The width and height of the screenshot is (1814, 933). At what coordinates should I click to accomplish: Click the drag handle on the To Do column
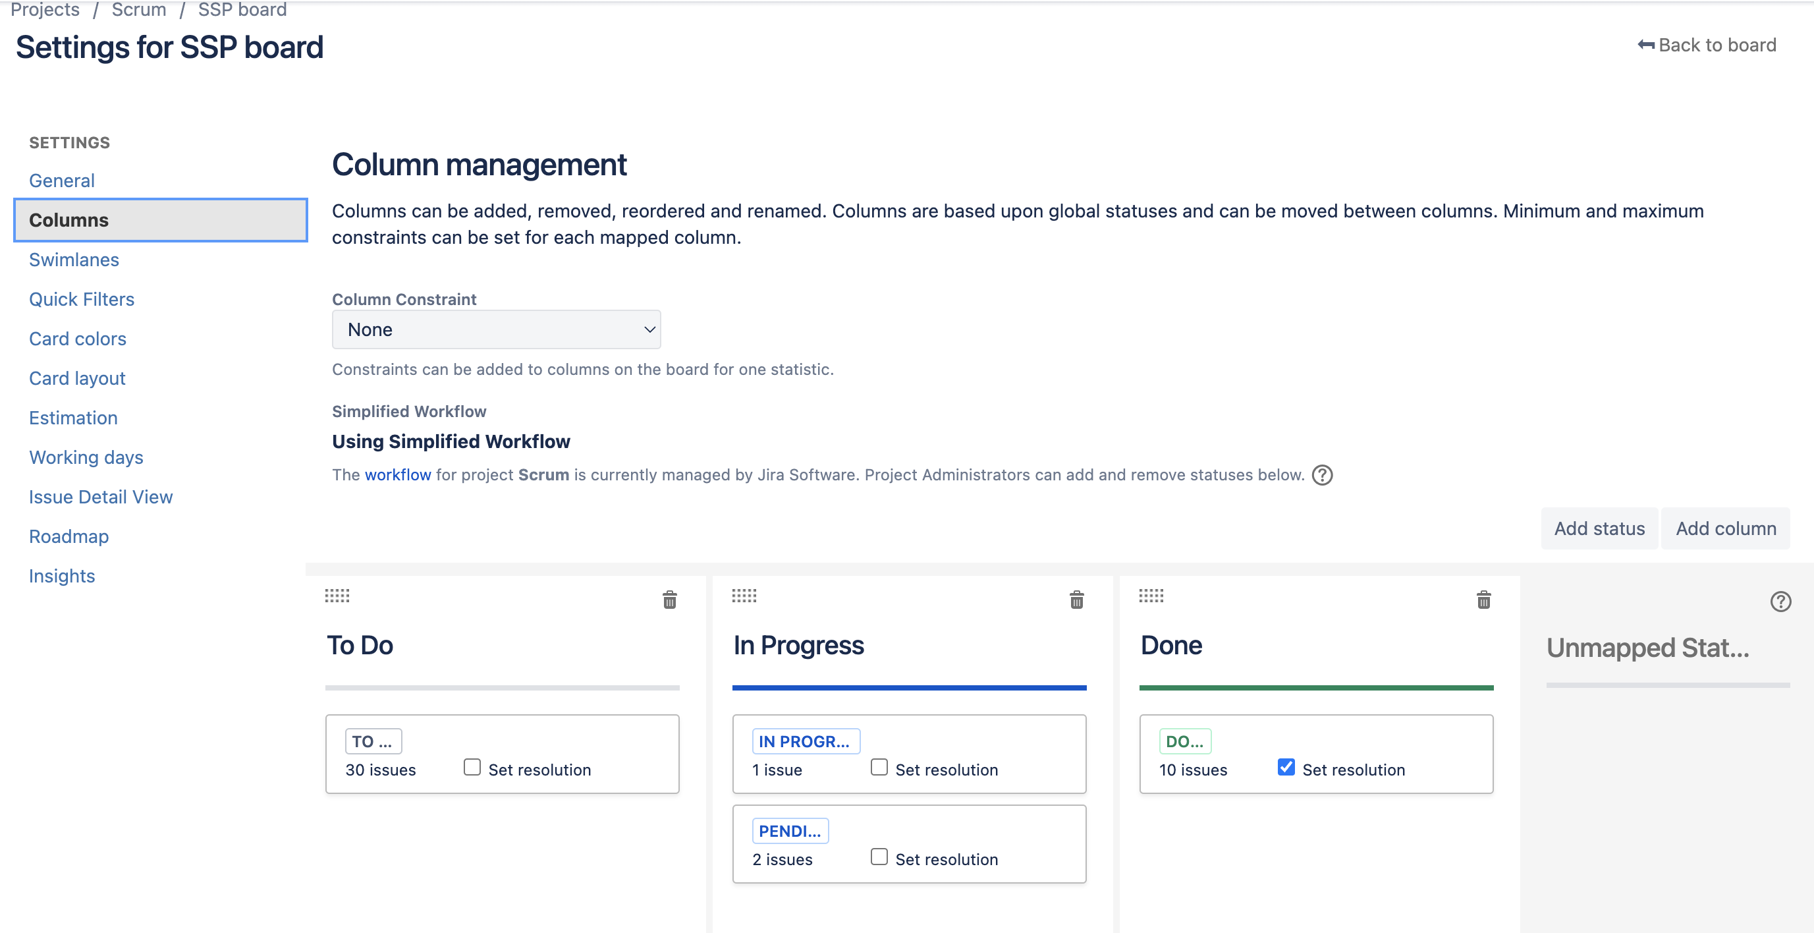[337, 596]
